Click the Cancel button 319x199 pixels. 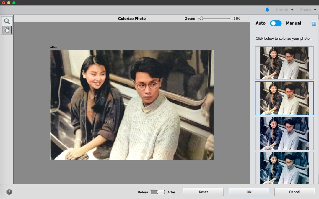click(x=294, y=192)
